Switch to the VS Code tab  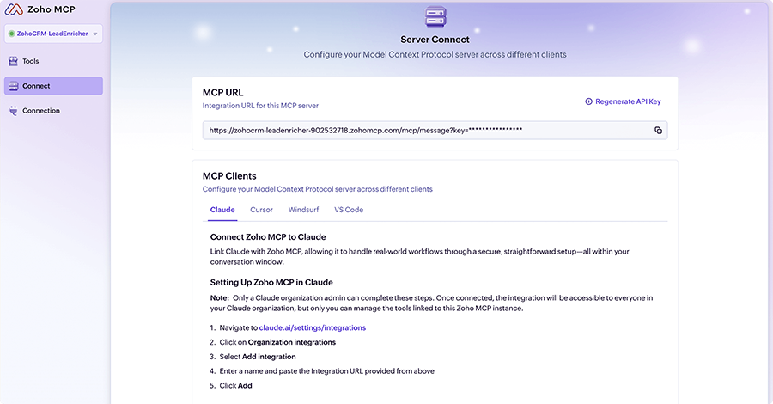(x=349, y=210)
